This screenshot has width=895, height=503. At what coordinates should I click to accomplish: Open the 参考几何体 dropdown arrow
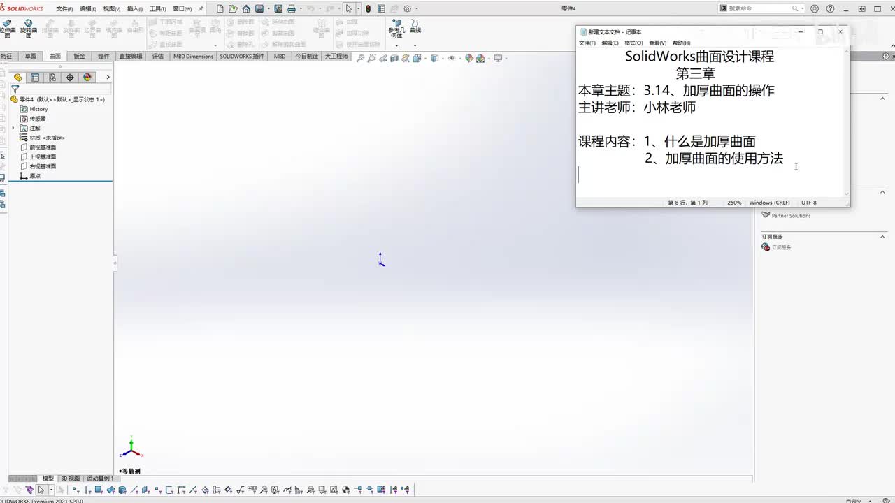point(396,45)
